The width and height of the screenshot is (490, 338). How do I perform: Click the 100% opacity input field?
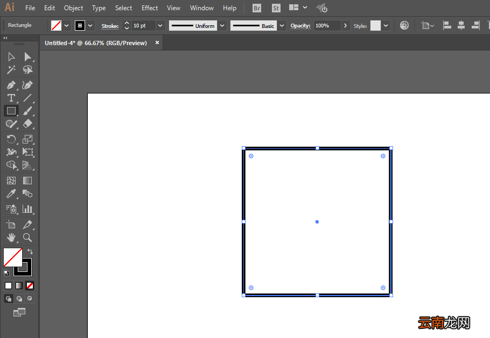click(327, 26)
